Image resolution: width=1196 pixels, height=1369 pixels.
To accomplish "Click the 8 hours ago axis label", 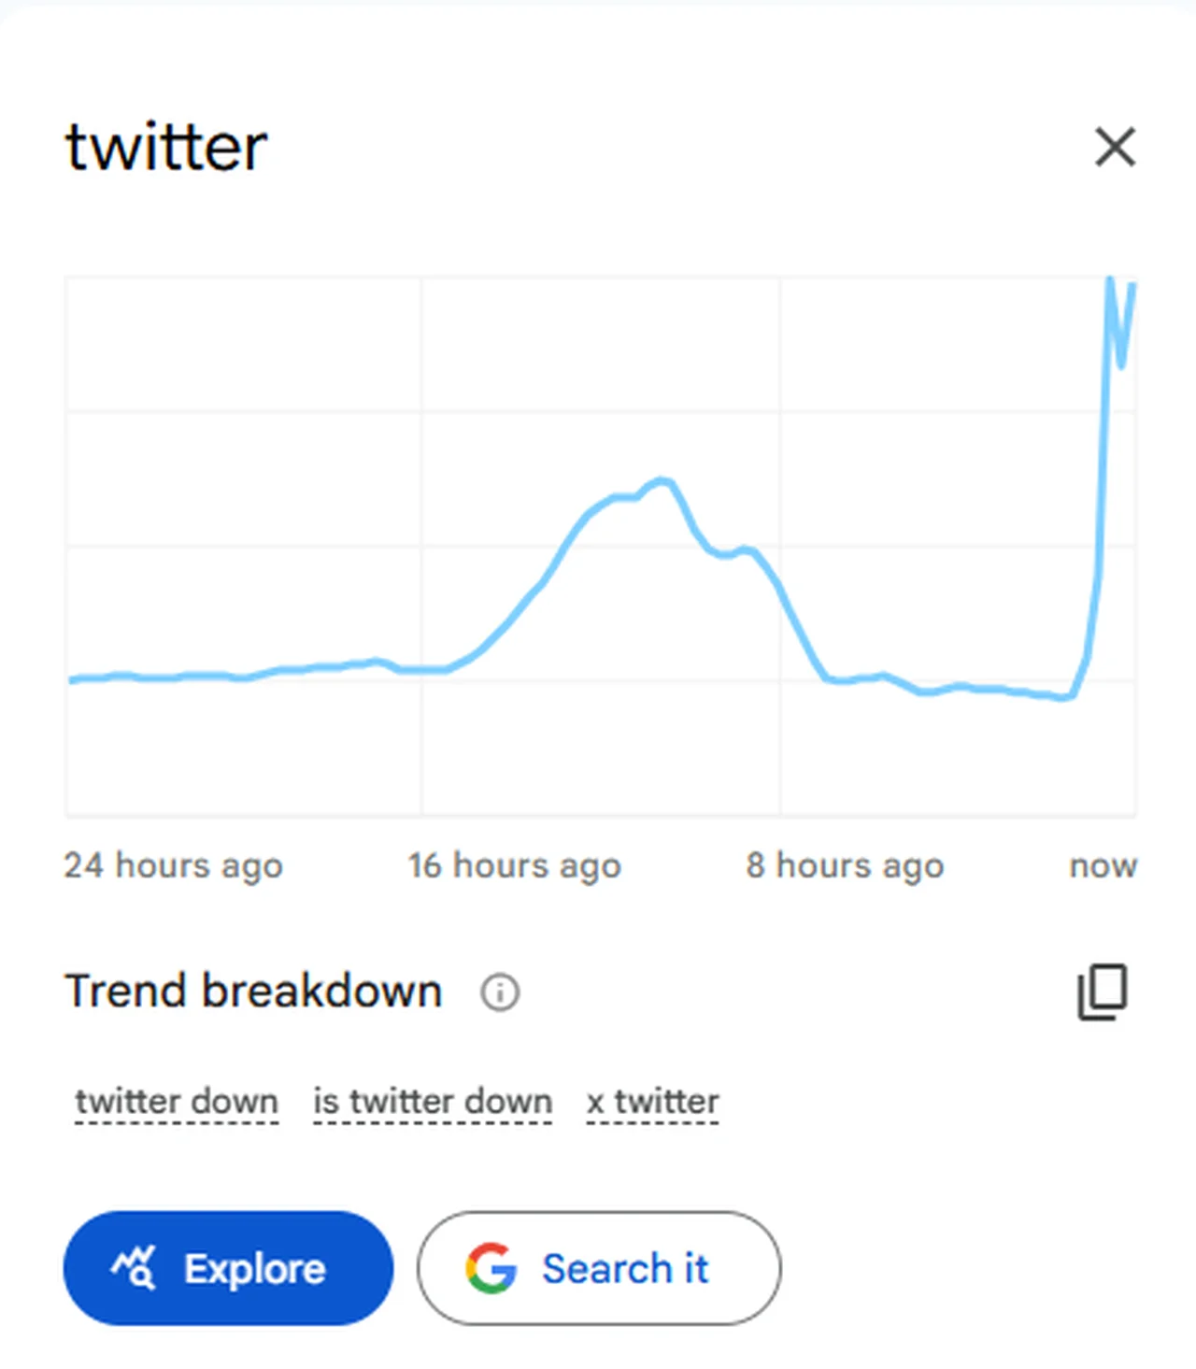I will point(846,865).
